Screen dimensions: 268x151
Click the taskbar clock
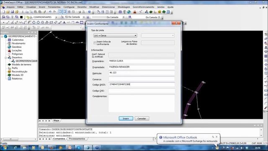pyautogui.click(x=258, y=148)
